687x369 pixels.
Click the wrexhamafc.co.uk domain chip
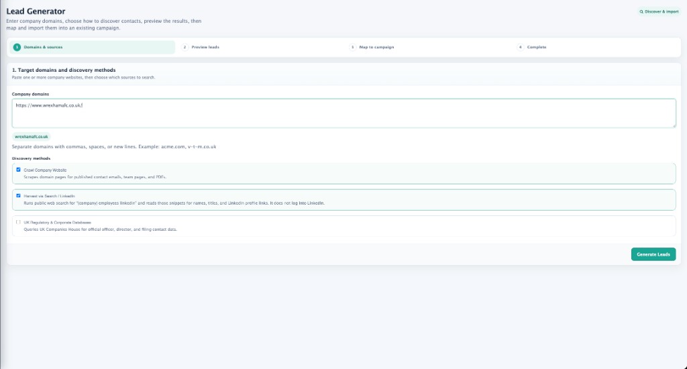(x=31, y=137)
